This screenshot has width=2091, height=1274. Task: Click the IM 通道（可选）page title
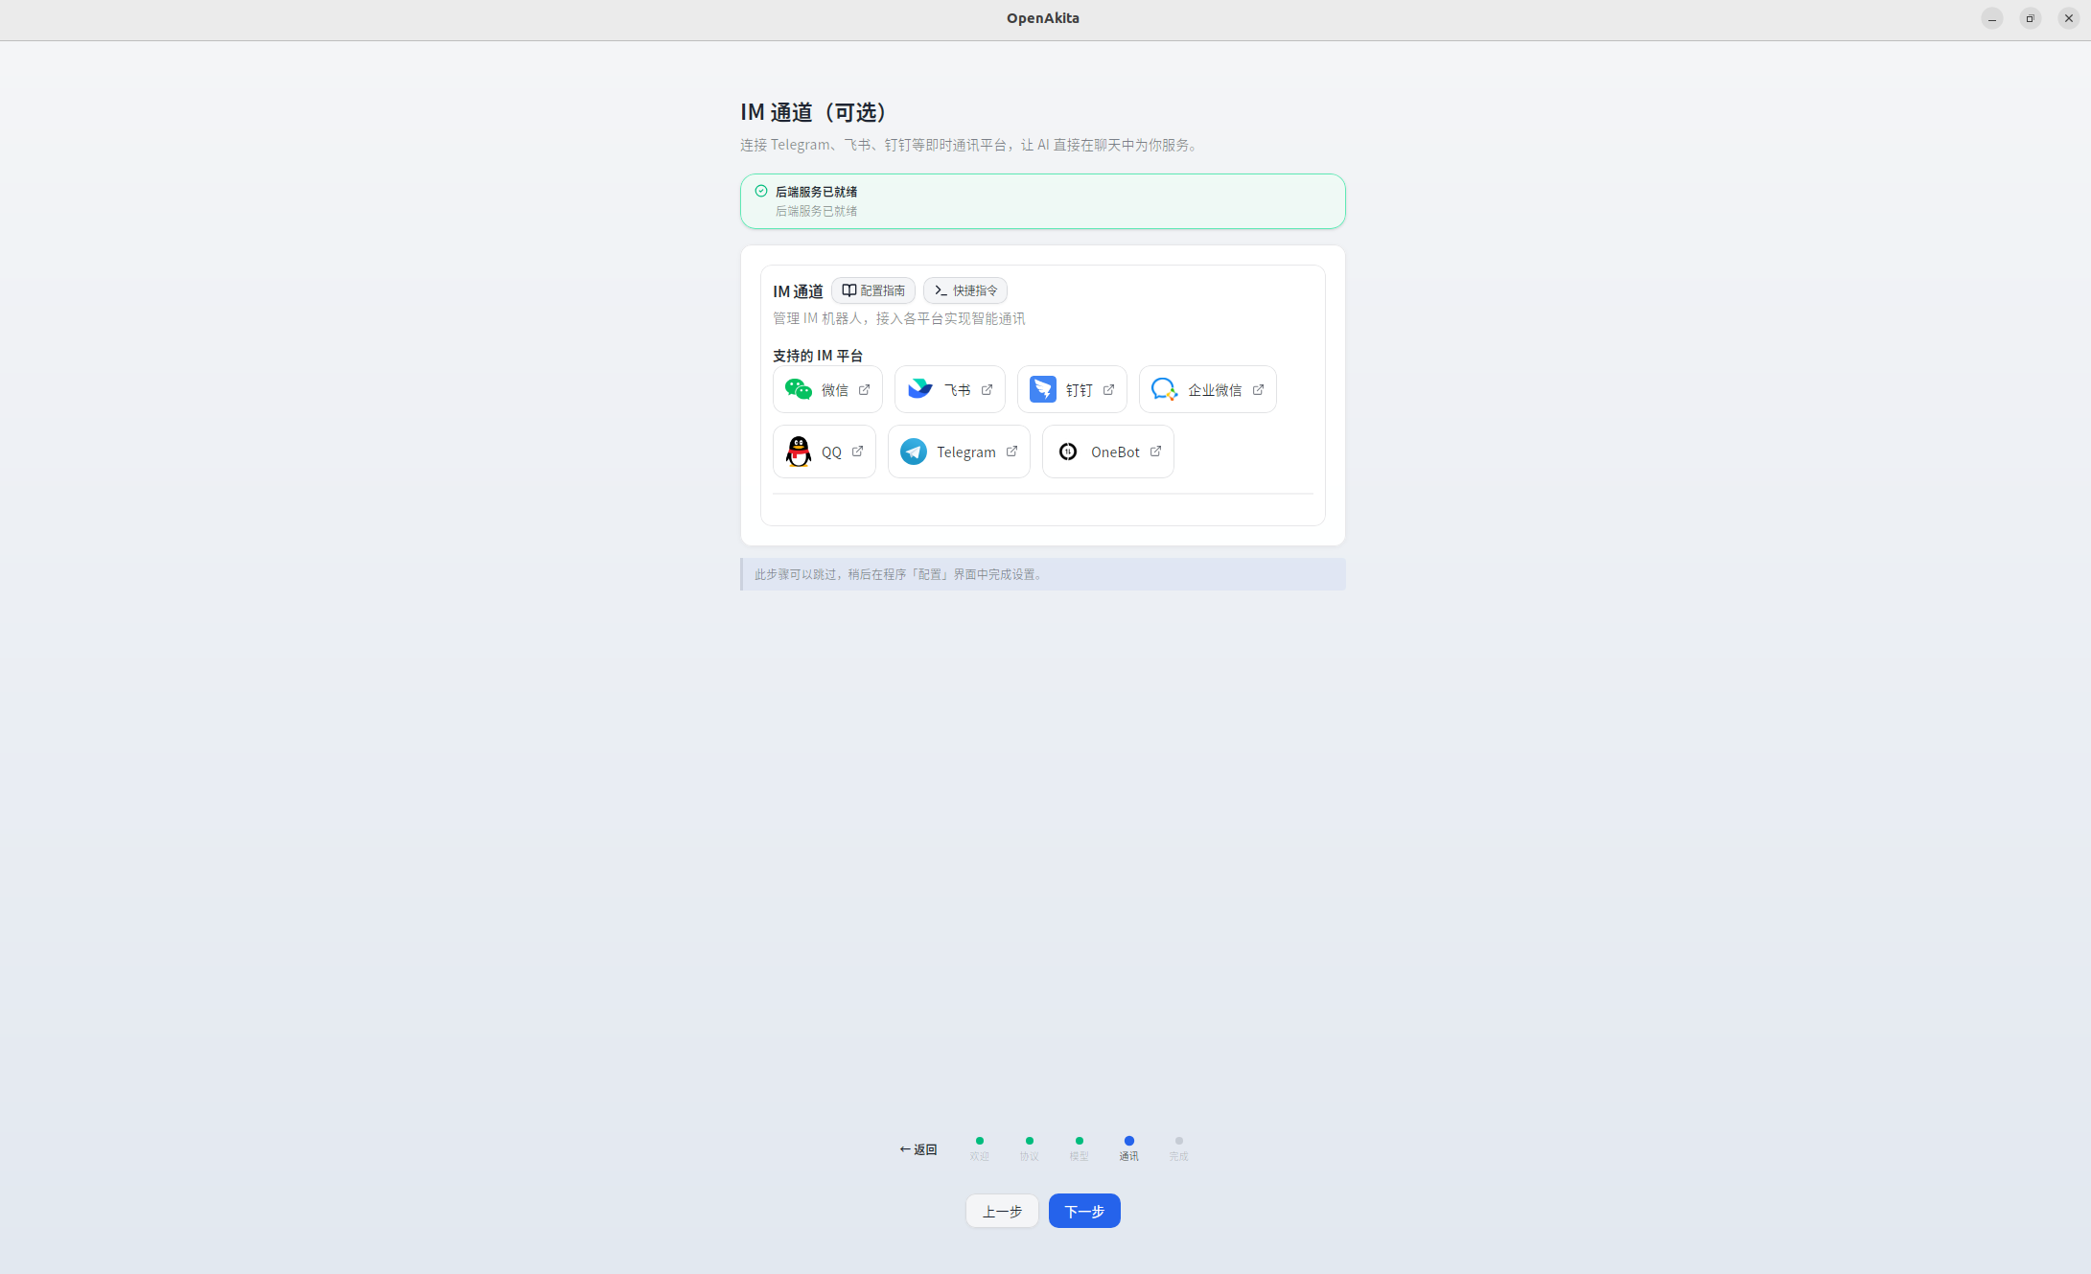click(x=818, y=112)
